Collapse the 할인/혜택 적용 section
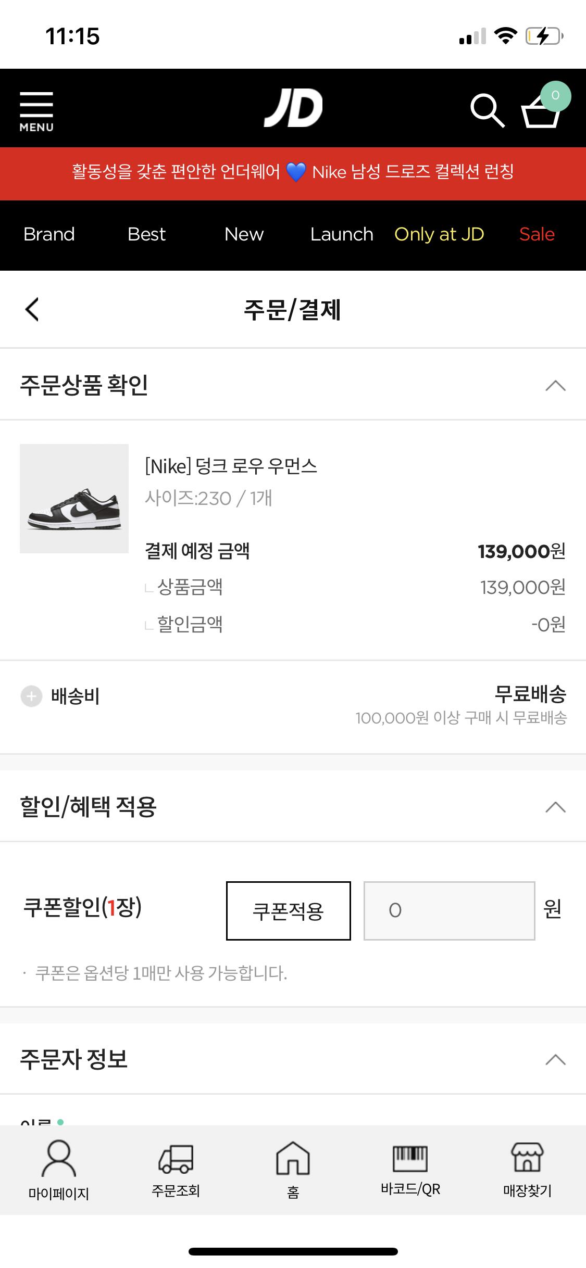 tap(555, 807)
